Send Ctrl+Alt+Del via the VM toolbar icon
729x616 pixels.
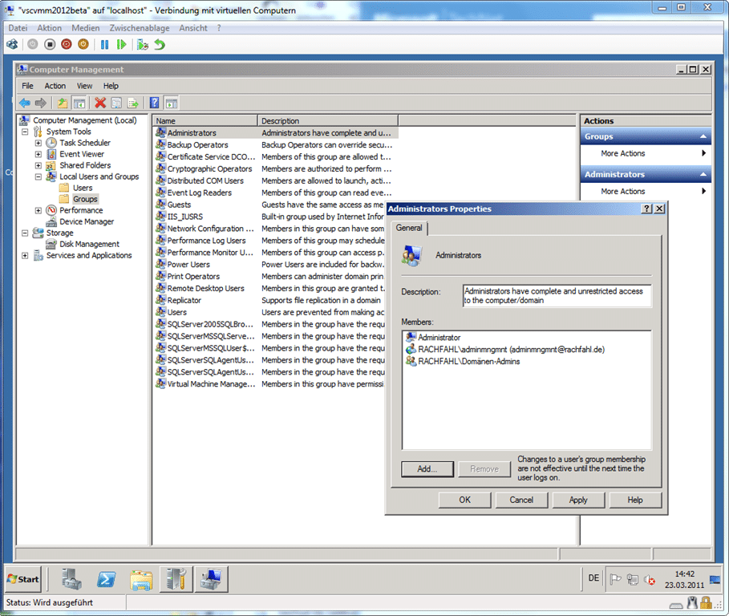13,45
